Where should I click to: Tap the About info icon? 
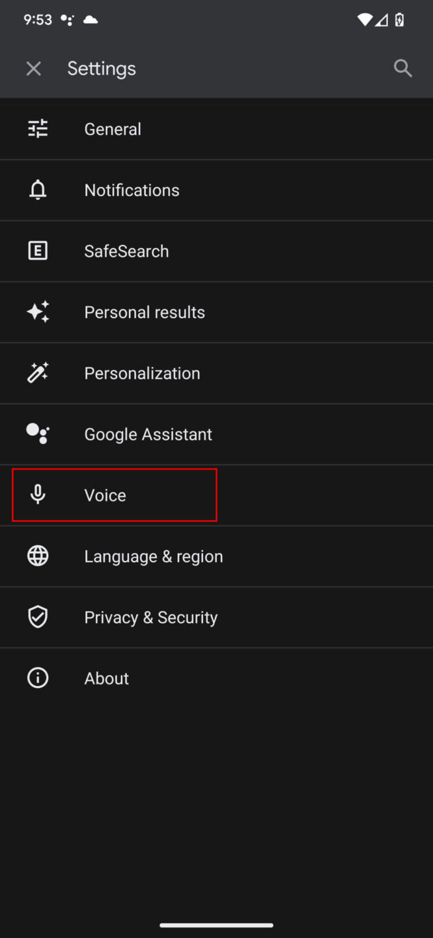38,677
